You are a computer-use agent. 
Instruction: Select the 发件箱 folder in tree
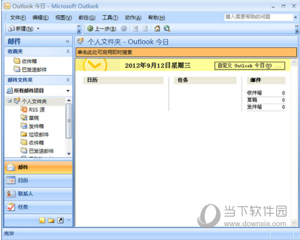tap(32, 126)
